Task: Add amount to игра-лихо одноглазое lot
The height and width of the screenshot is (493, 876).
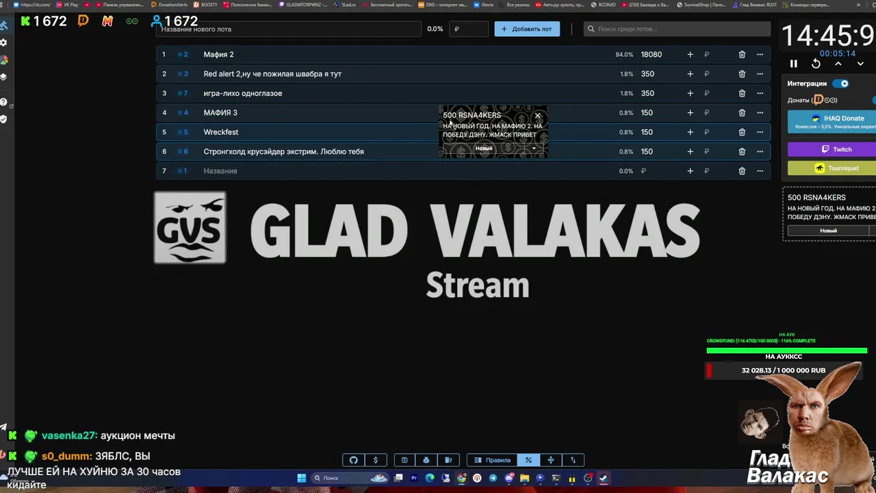Action: pos(690,93)
